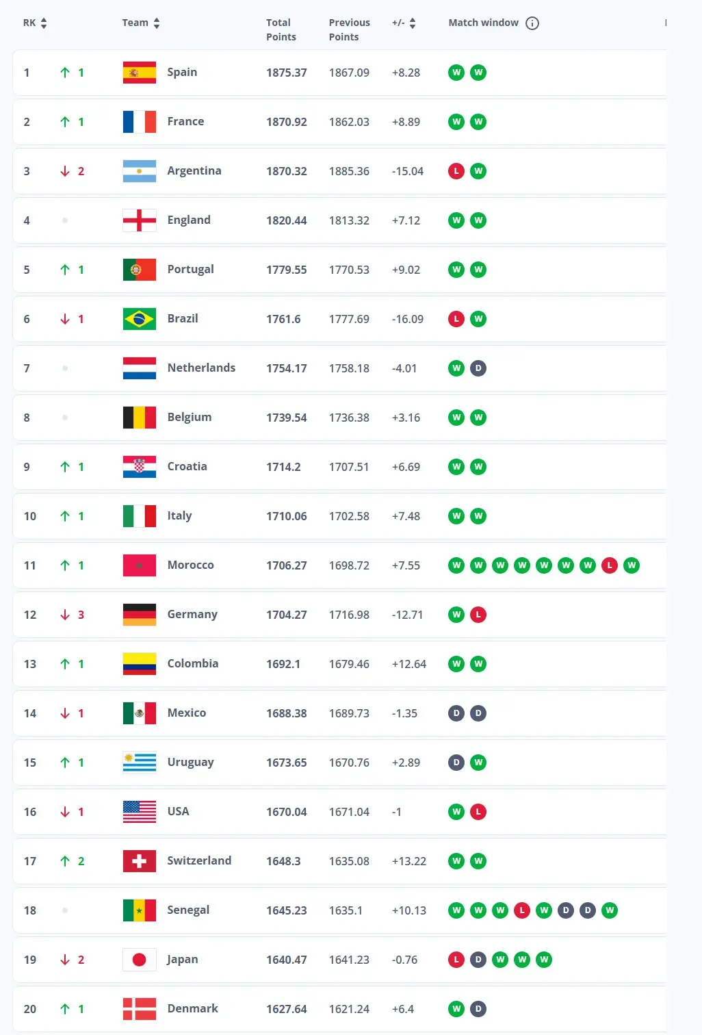
Task: Sort table by +/- column arrows
Action: 413,23
